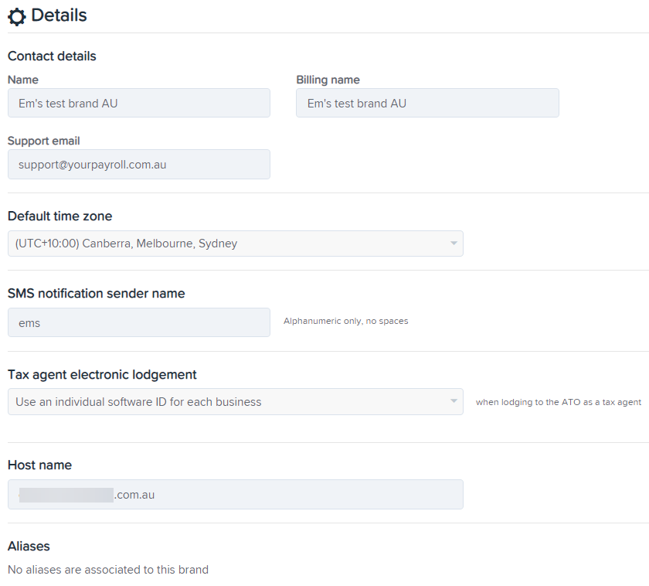The image size is (649, 586).
Task: Click the 'Billing name' label
Action: (x=328, y=80)
